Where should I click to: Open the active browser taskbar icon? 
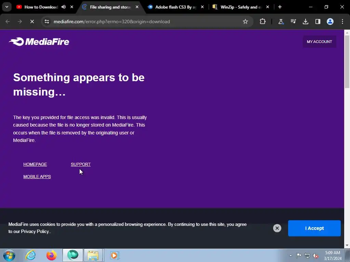pos(73,255)
